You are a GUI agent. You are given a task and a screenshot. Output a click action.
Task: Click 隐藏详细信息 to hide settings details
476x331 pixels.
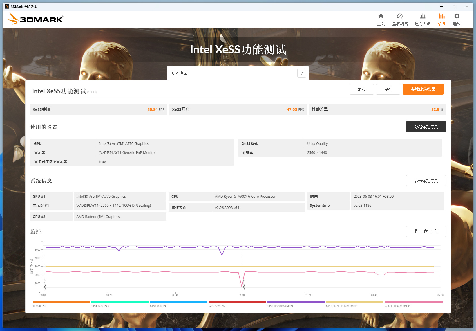coord(426,127)
